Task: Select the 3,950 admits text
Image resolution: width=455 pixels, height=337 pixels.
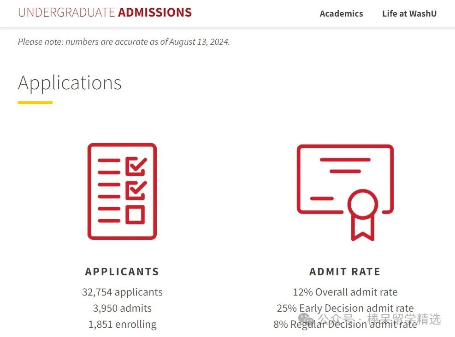Action: point(122,308)
